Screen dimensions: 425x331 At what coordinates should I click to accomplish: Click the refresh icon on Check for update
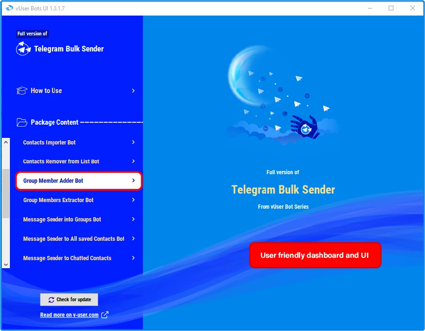[51, 299]
